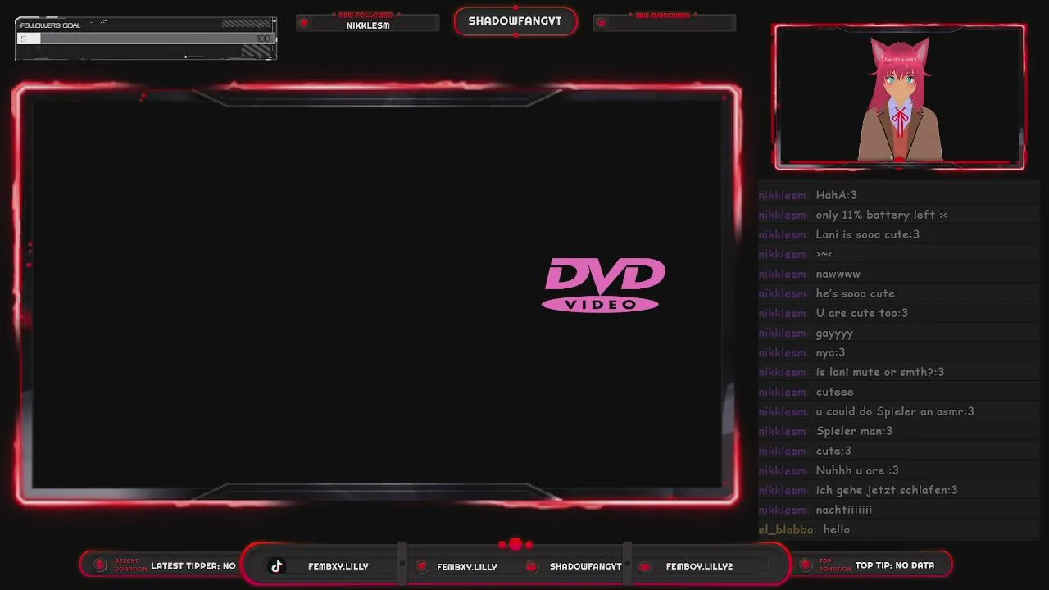The width and height of the screenshot is (1049, 590).
Task: Click the pink DVD Video logo
Action: pos(604,285)
